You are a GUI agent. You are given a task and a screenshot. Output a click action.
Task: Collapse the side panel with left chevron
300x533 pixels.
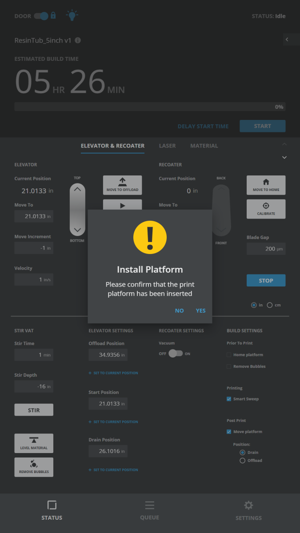tap(287, 40)
